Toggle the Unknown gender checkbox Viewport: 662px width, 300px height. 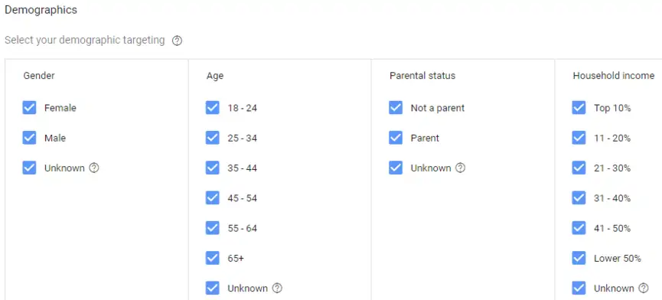click(29, 168)
